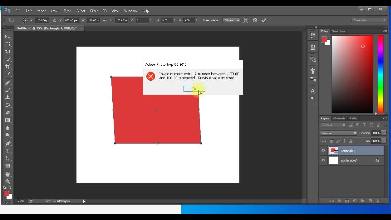Select the Crop tool in the toolbox
This screenshot has height=220, width=391.
[x=8, y=67]
